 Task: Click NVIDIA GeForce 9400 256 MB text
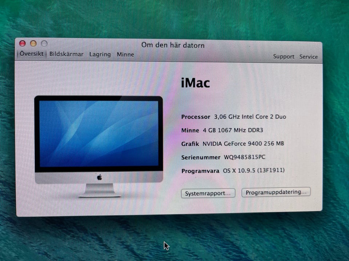[x=243, y=144]
